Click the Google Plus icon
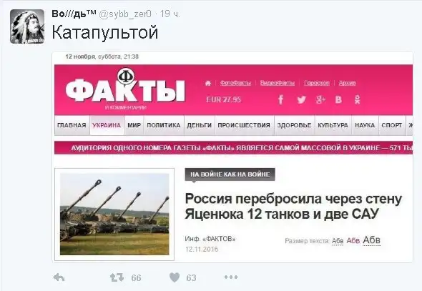 pos(320,100)
